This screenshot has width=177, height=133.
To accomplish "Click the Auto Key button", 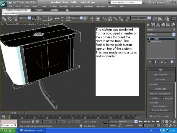I will pos(113,122).
